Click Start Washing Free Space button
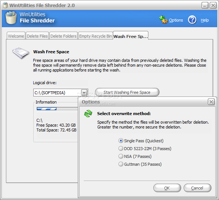 coord(127,92)
